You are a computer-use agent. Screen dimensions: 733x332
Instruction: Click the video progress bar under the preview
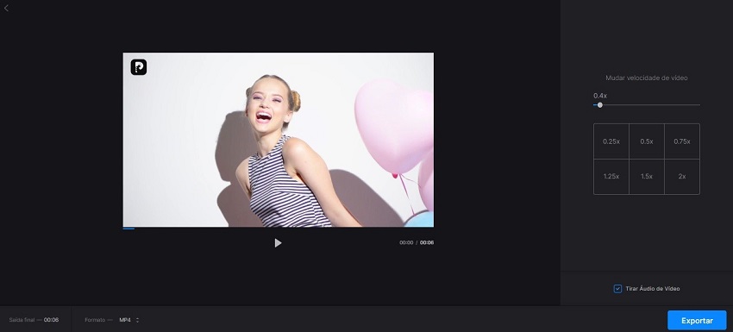click(x=279, y=229)
